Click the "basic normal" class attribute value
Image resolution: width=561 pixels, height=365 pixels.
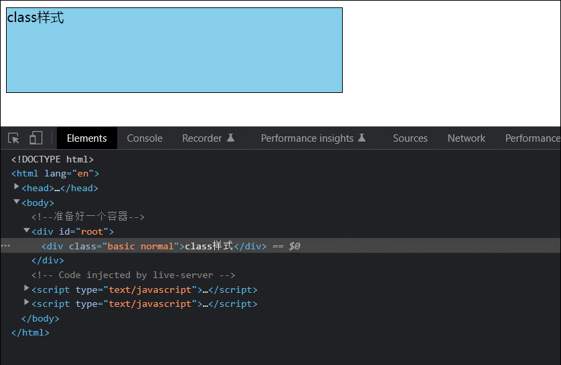(141, 246)
